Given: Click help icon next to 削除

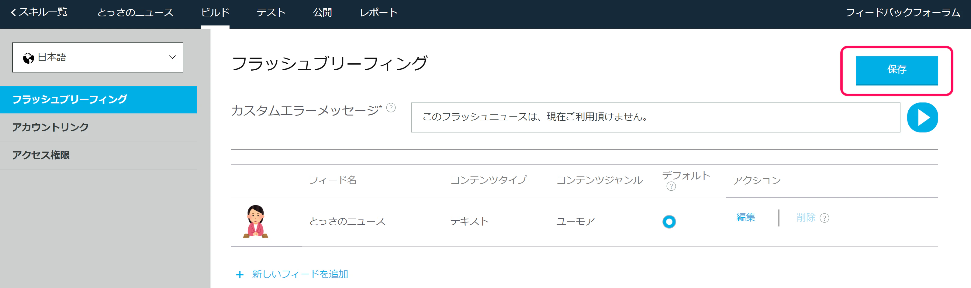Looking at the screenshot, I should click(824, 218).
